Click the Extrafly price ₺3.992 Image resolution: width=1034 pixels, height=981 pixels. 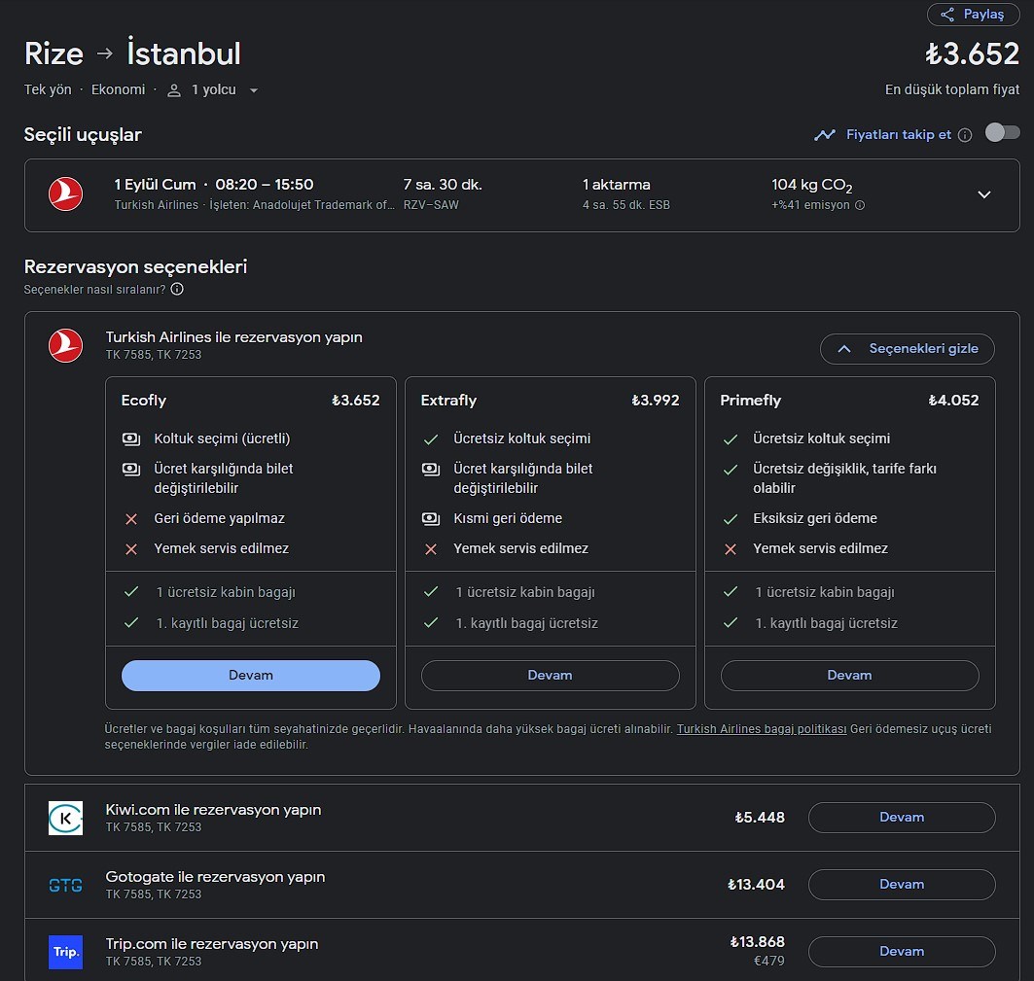[x=655, y=401]
